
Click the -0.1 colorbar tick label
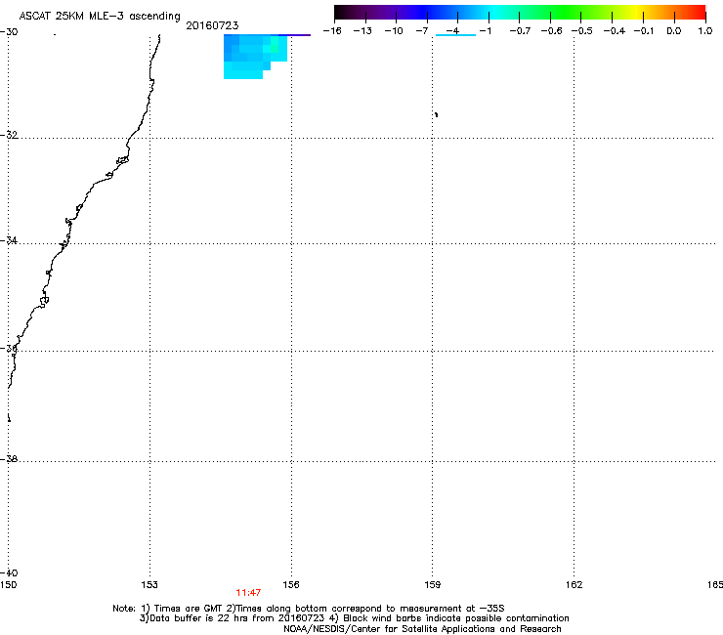pyautogui.click(x=644, y=31)
